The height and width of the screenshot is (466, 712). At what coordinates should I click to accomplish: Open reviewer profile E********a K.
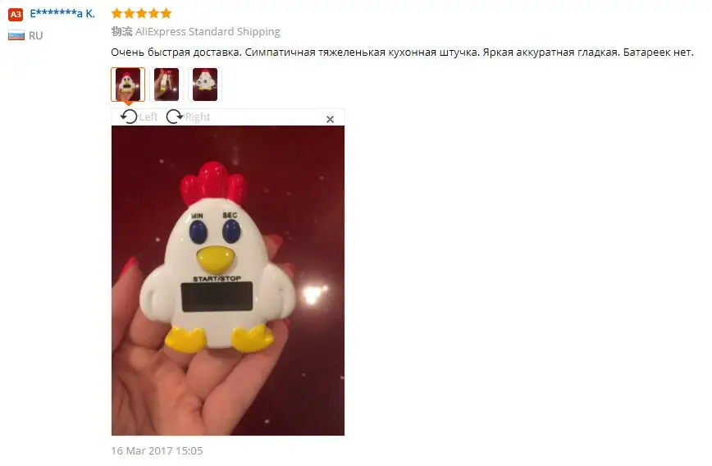[62, 14]
